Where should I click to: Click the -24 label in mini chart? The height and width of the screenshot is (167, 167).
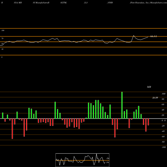108,158
